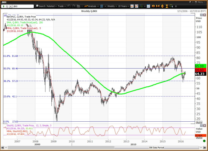The height and width of the screenshot is (151, 208).
Task: Click the undo arrow icon
Action: click(x=69, y=6)
